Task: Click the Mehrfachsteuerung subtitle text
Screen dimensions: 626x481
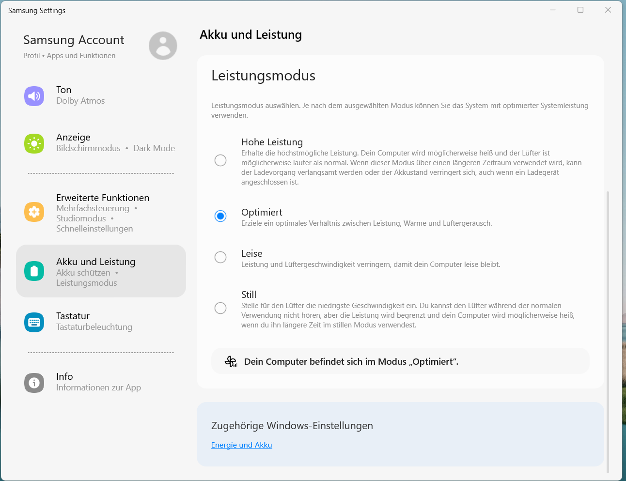Action: [93, 208]
